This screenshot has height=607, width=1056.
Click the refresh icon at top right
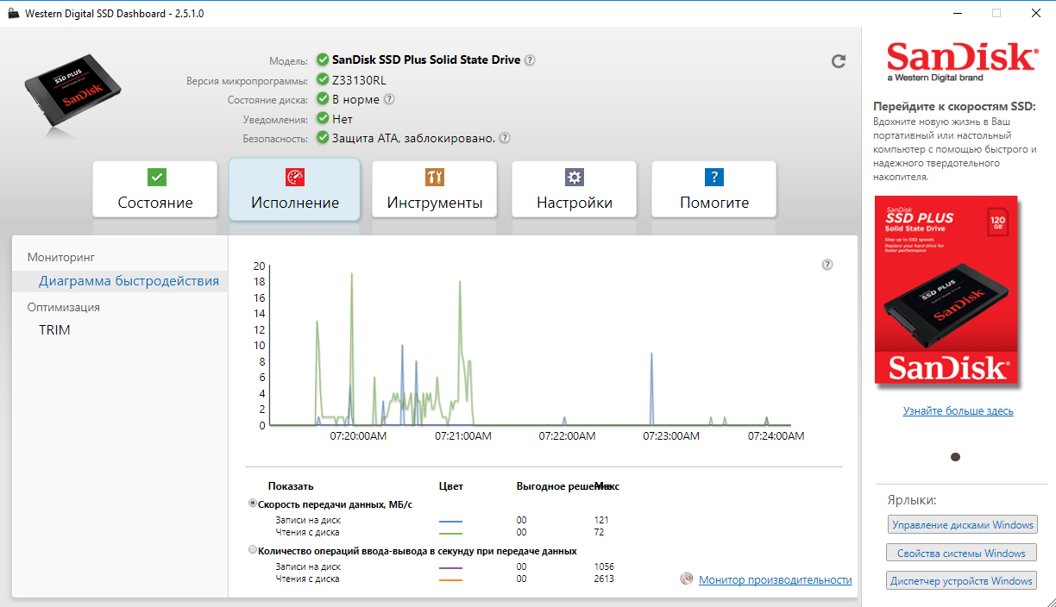click(838, 61)
